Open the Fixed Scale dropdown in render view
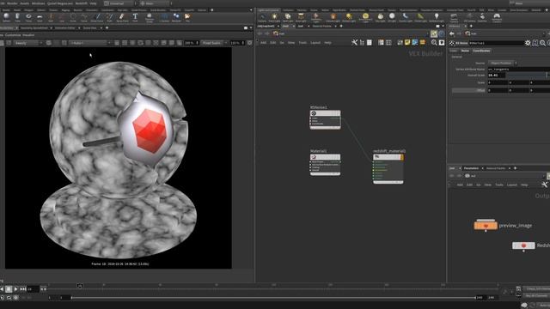The image size is (550, 309). point(214,43)
